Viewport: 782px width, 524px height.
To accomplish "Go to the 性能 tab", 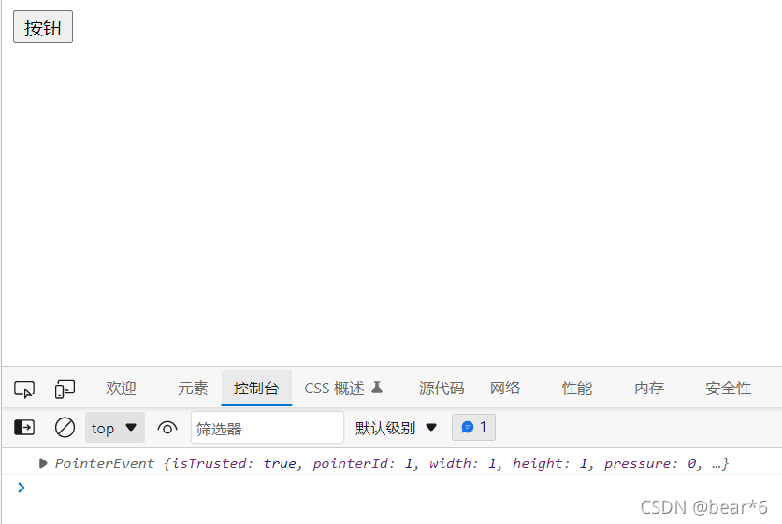I will (x=577, y=388).
